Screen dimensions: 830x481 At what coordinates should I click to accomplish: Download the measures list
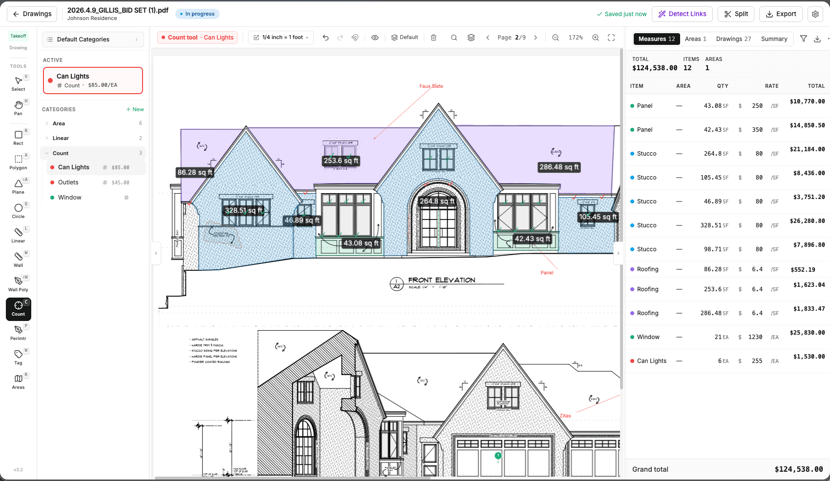pos(817,39)
